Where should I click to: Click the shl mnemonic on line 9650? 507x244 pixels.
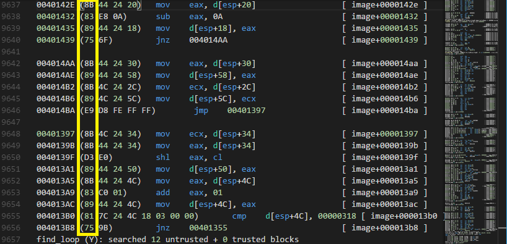[162, 158]
